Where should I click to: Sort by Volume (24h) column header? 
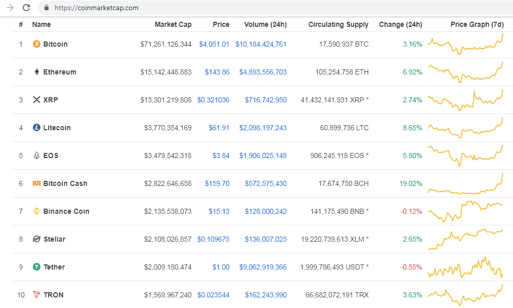(265, 24)
